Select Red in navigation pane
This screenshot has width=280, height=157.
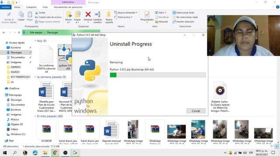[11, 140]
